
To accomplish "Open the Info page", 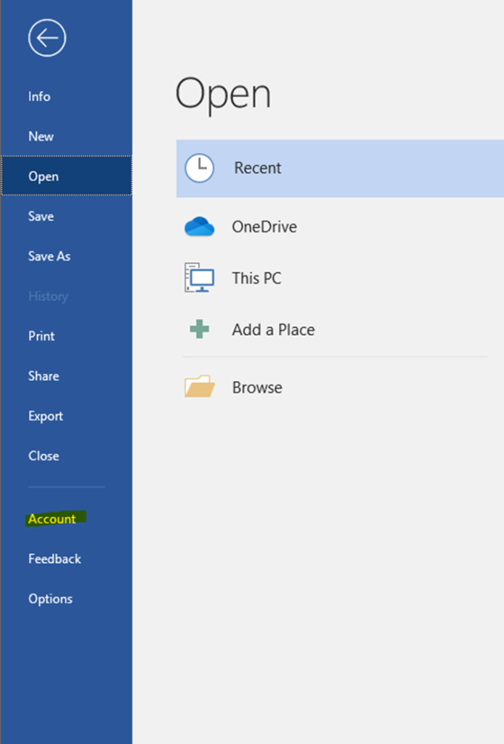I will click(x=39, y=97).
